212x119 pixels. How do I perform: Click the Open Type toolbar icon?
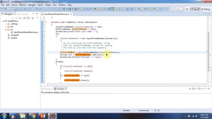[95, 9]
